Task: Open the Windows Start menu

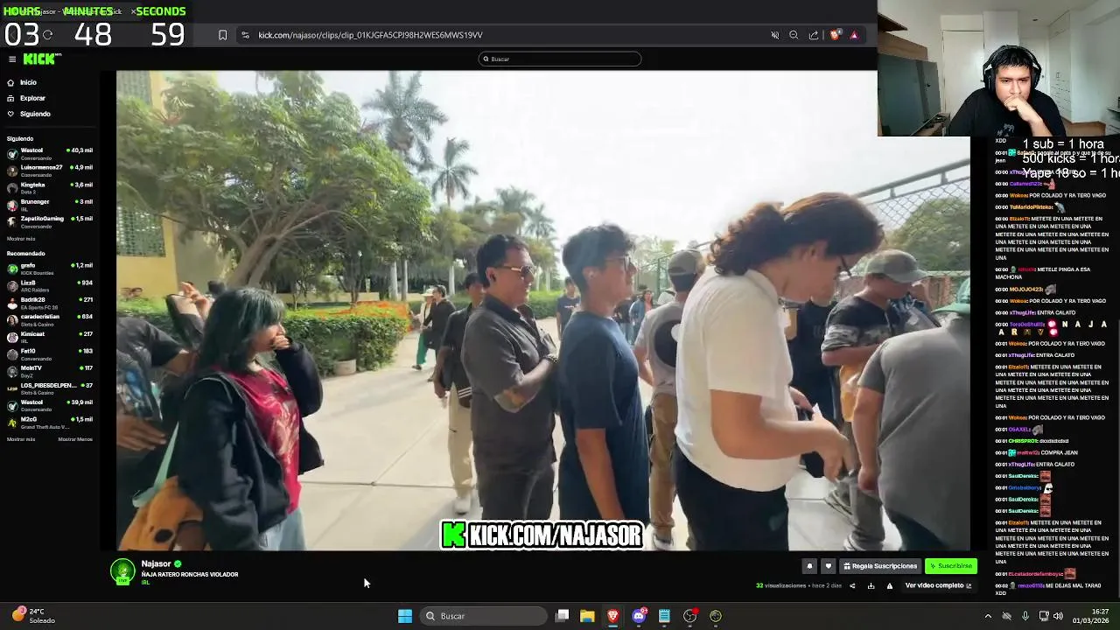Action: coord(405,616)
